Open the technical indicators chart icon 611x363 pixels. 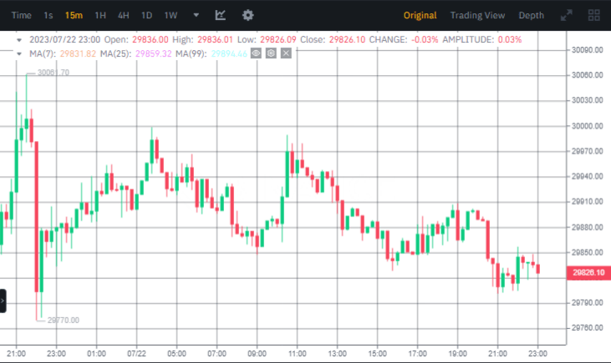pyautogui.click(x=220, y=15)
